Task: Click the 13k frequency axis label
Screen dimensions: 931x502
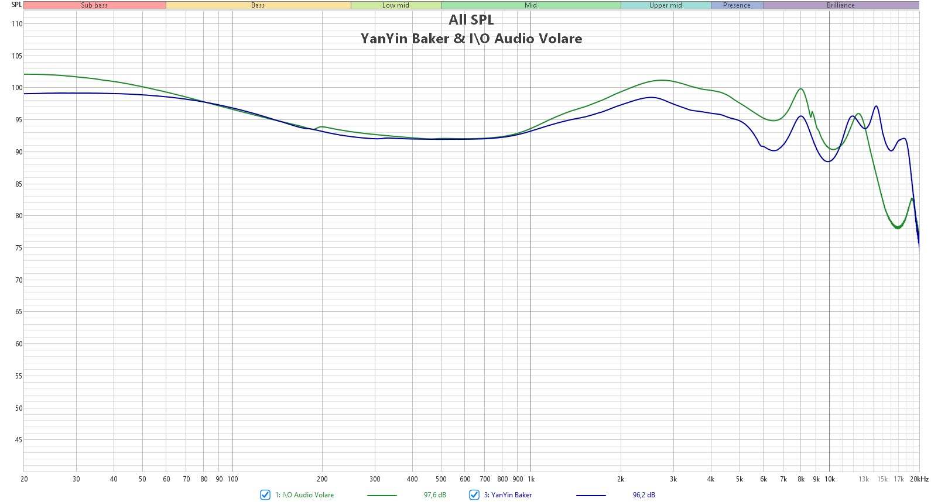Action: (x=864, y=479)
